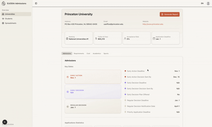
Task: Switch to the Admissions tab
Action: [x=67, y=53]
